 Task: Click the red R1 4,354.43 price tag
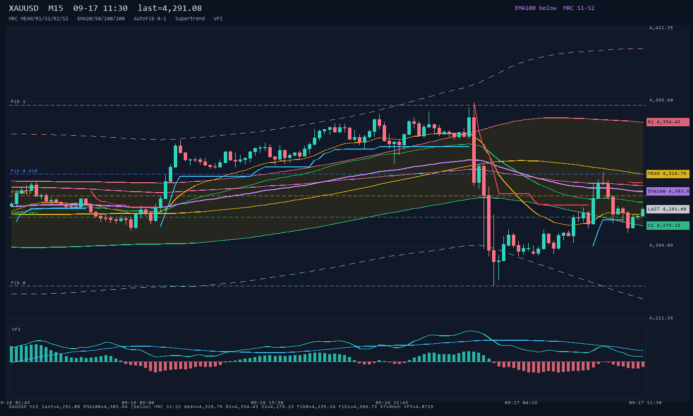[668, 122]
